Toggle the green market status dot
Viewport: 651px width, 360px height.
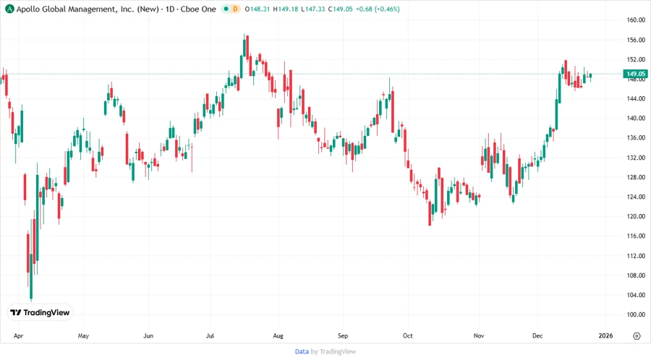click(x=226, y=9)
